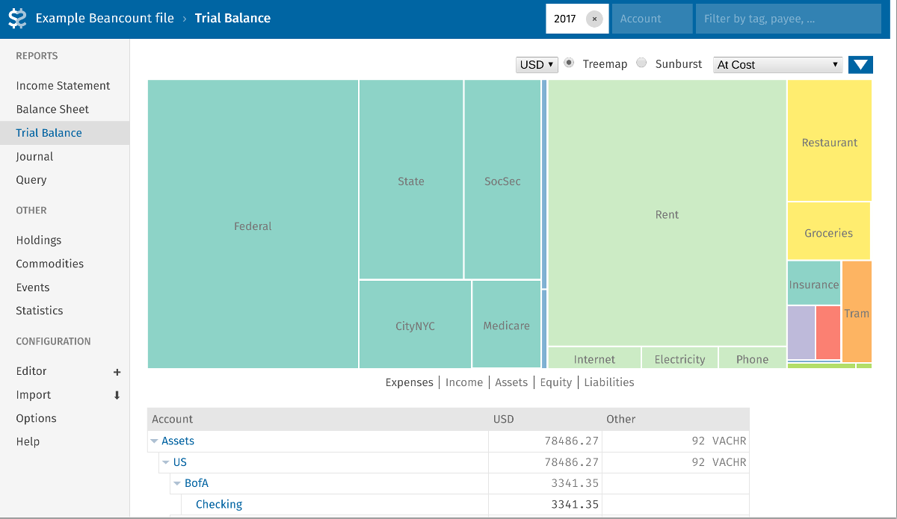Go to the Journal page
Viewport: 897px width, 519px height.
click(34, 157)
